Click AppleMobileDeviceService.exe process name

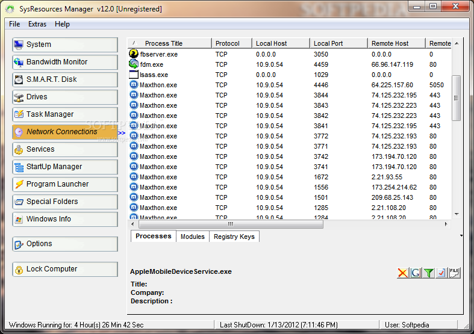(181, 271)
